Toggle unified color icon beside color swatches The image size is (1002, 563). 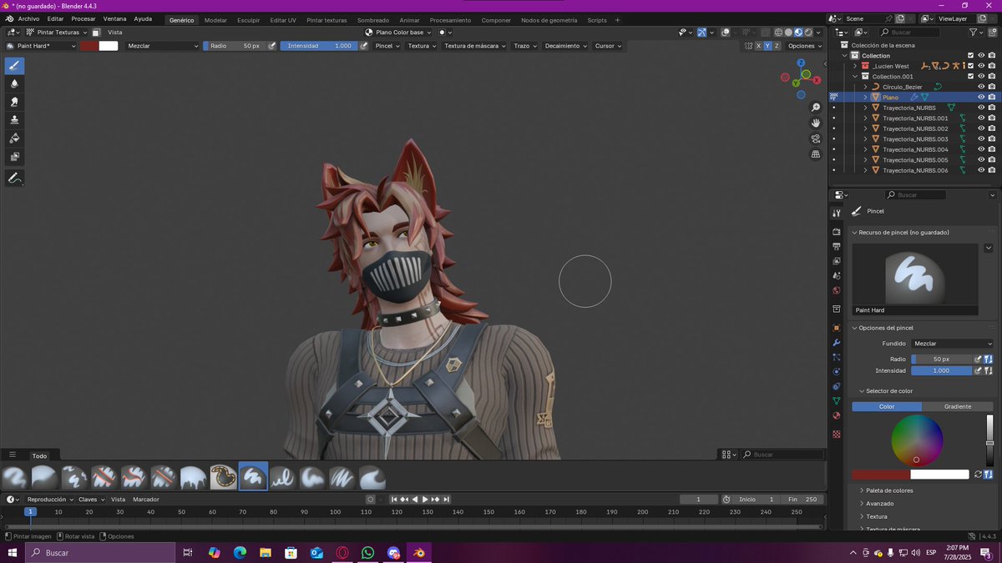(x=988, y=475)
